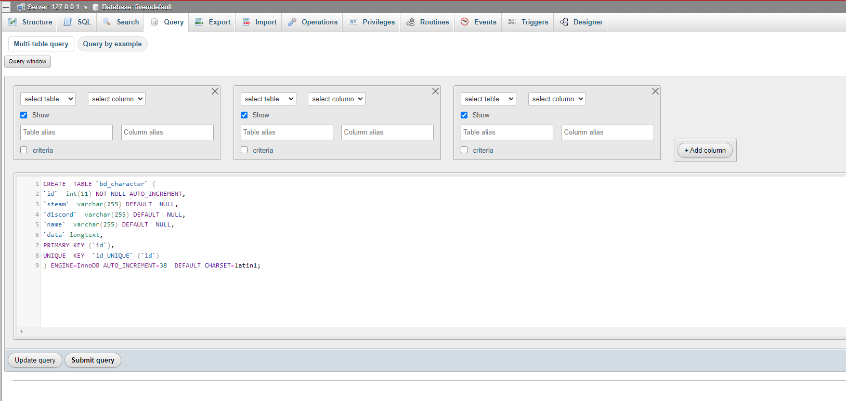Screen dimensions: 846x401
Task: Uncheck Show in third column box
Action: (x=464, y=115)
